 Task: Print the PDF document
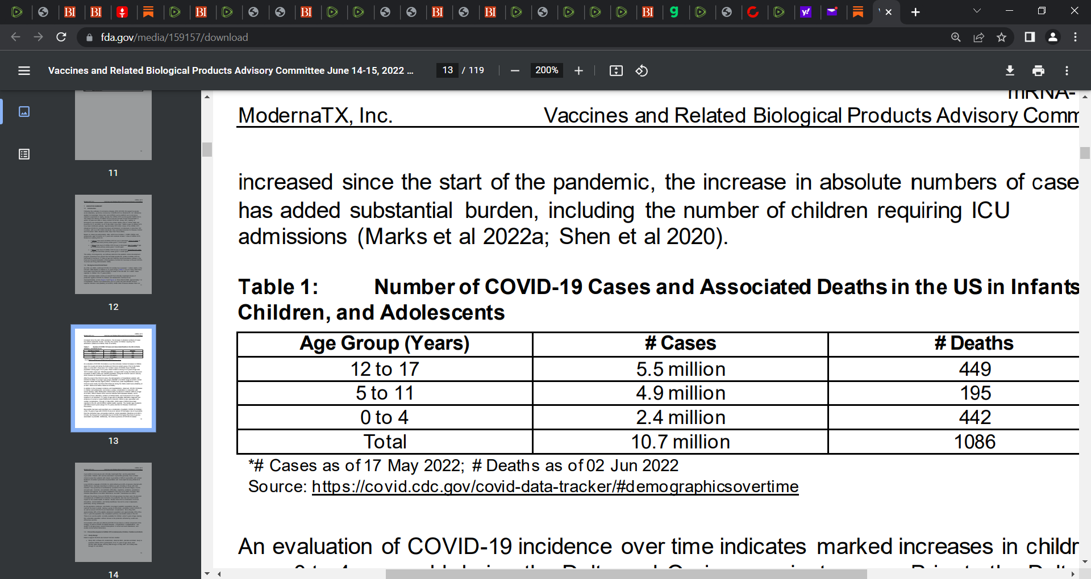[1038, 70]
